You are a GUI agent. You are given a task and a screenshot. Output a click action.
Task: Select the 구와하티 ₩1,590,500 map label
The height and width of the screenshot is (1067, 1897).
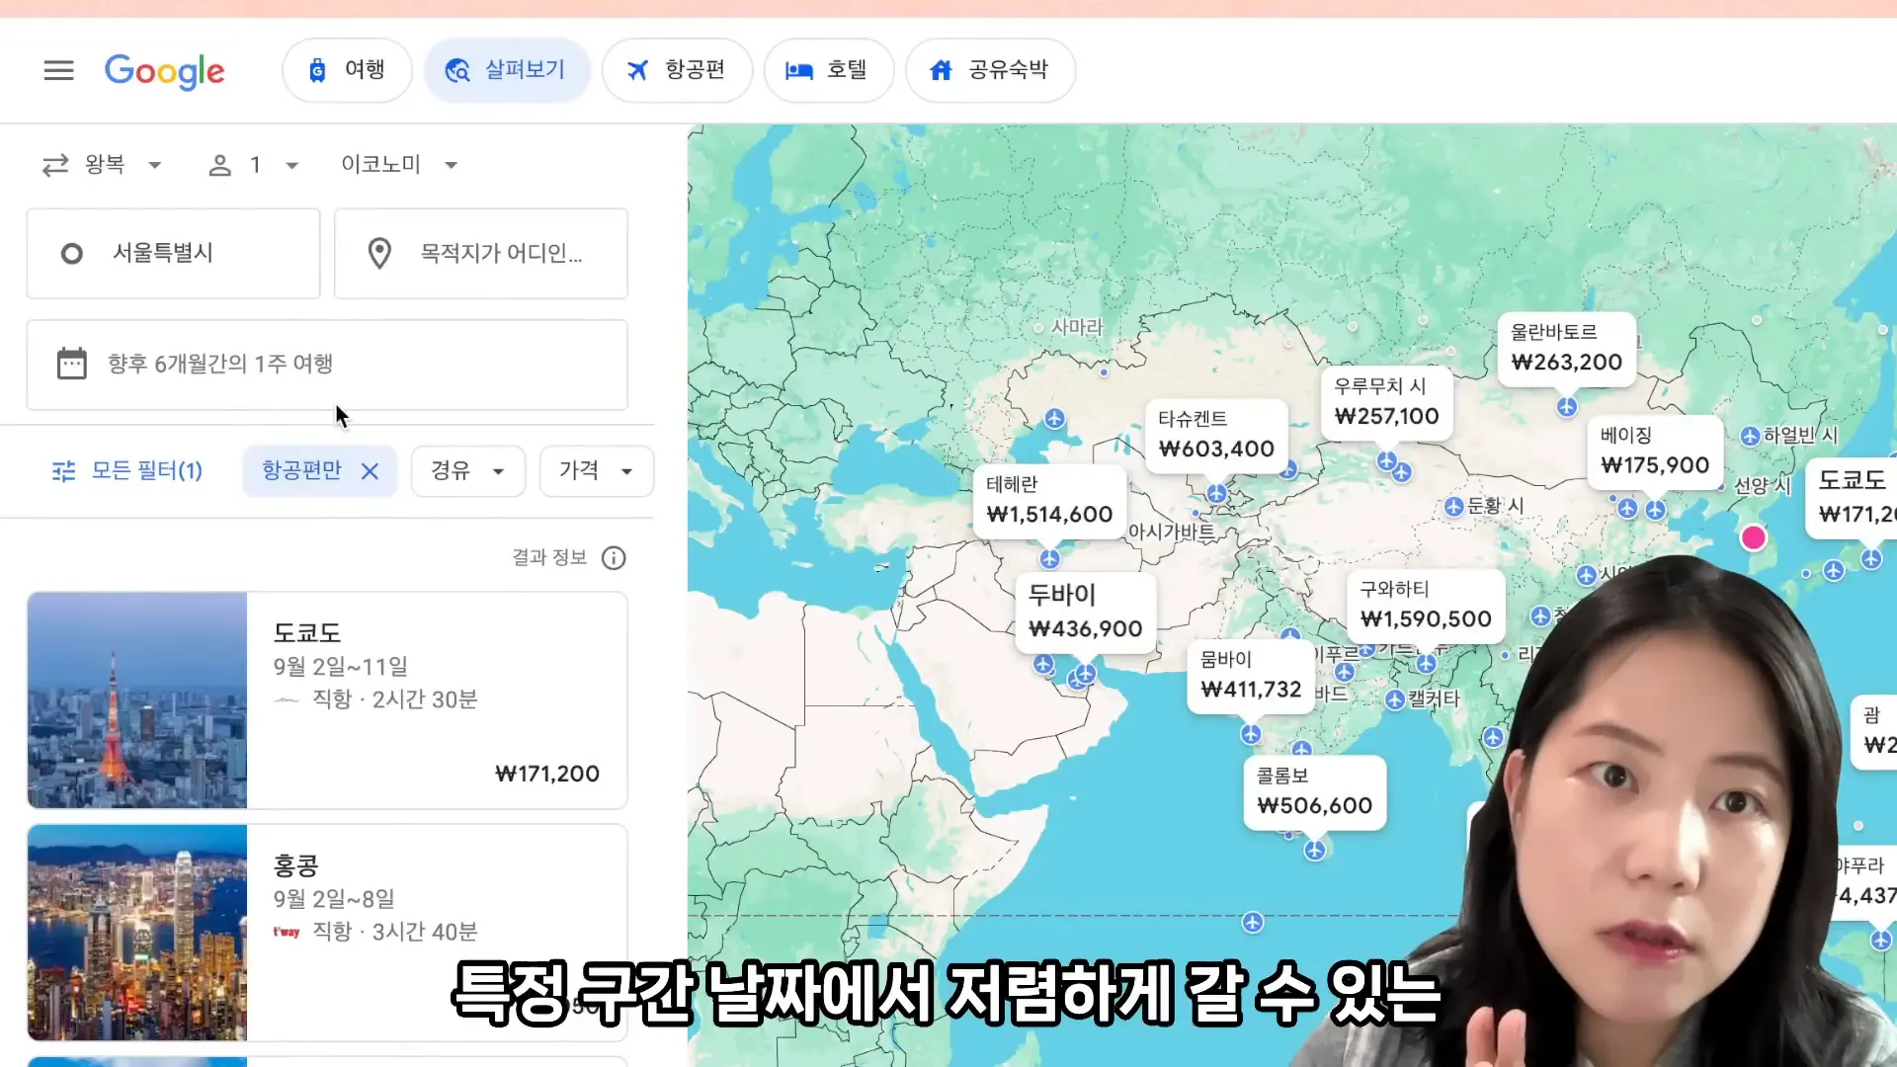tap(1426, 606)
